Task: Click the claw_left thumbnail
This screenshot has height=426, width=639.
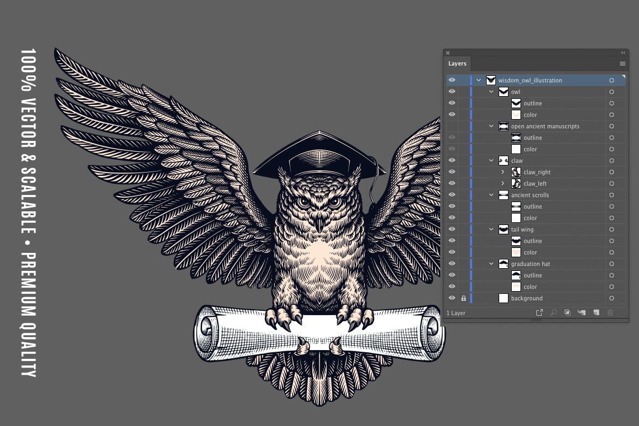Action: point(516,184)
